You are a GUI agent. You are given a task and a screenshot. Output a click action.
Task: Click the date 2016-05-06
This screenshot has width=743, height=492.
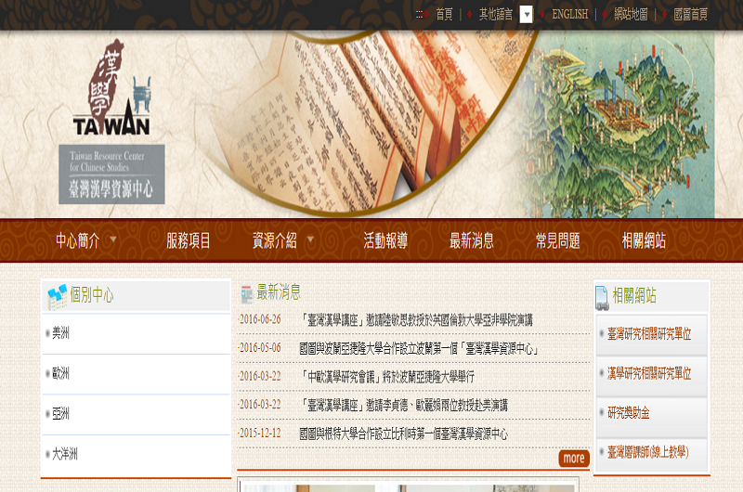coord(260,347)
